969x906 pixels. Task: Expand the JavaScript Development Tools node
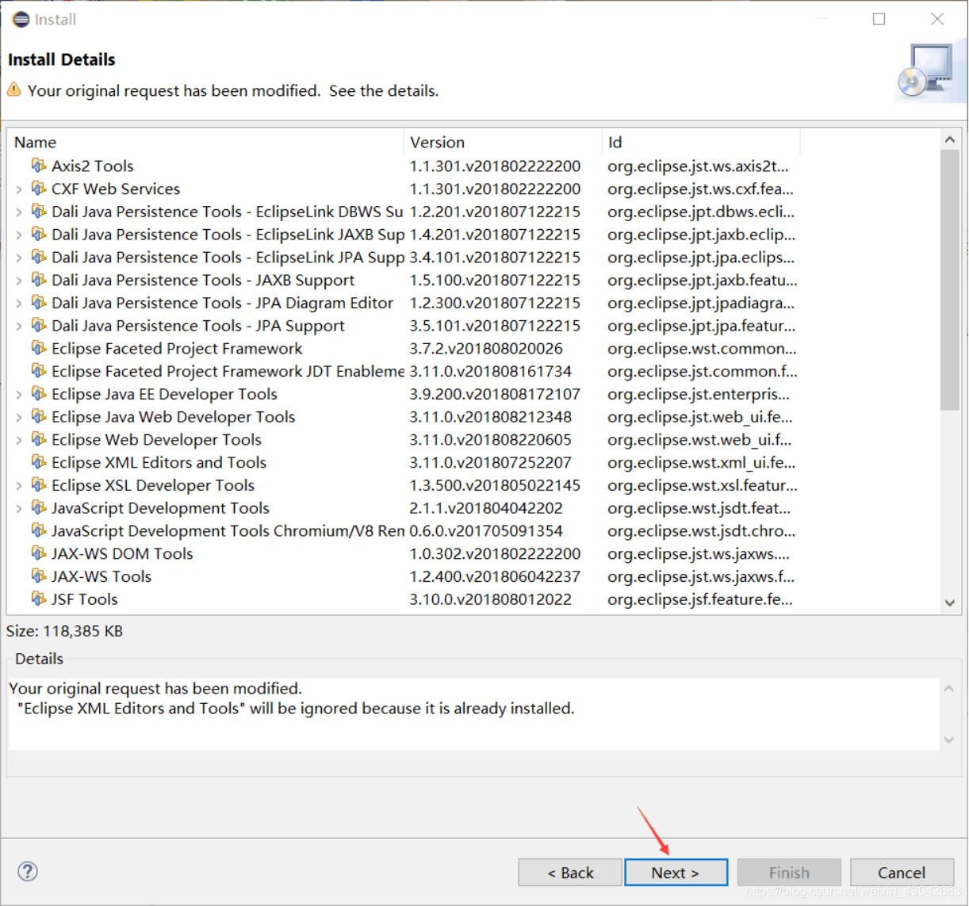(x=19, y=509)
